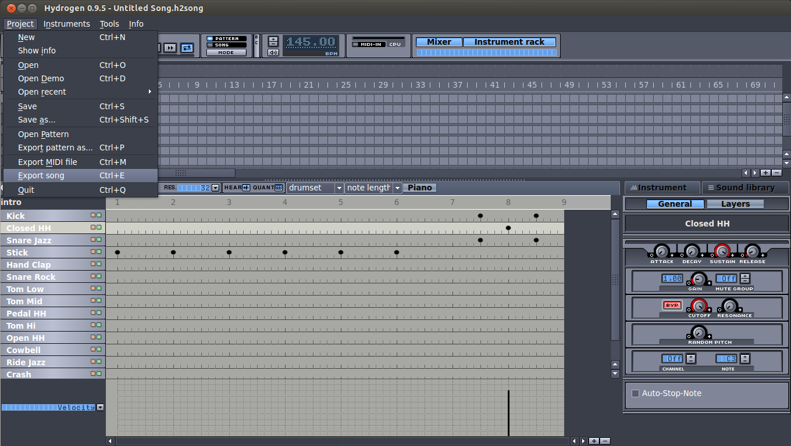Click the BPM plus/minus stepper
Viewport: 791px width, 446px height.
coord(273,42)
